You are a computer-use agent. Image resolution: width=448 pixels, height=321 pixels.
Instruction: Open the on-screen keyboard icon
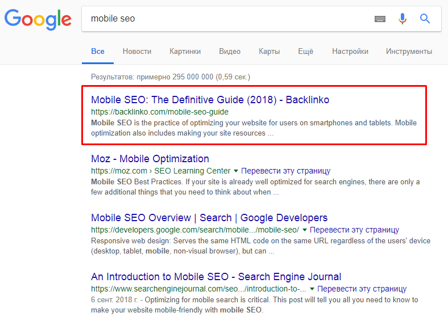click(x=380, y=19)
